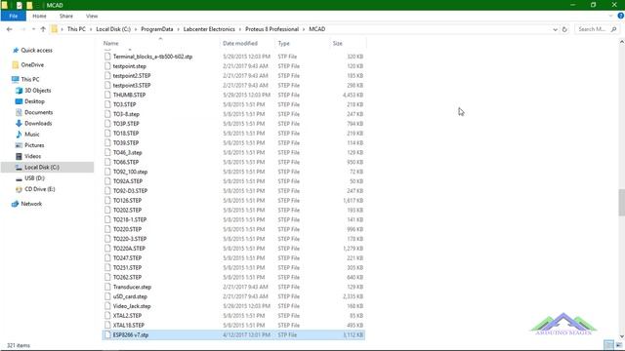Viewport: 625px width, 351px height.
Task: Switch to large icons view
Action: tap(618, 345)
